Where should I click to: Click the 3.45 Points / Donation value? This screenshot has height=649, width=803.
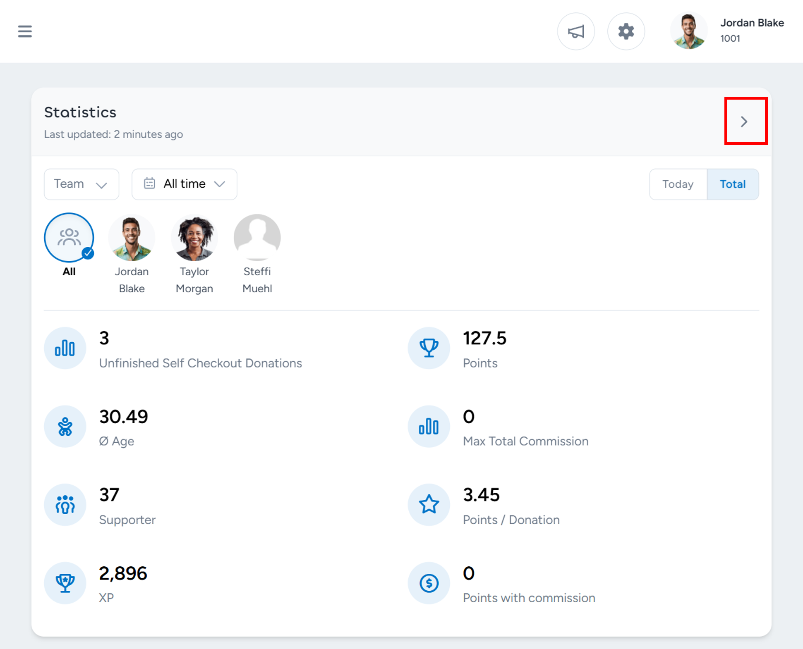click(x=481, y=495)
